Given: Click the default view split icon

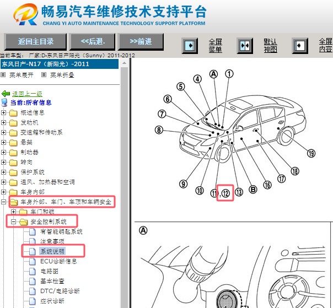Looking at the screenshot, I should point(245,46).
